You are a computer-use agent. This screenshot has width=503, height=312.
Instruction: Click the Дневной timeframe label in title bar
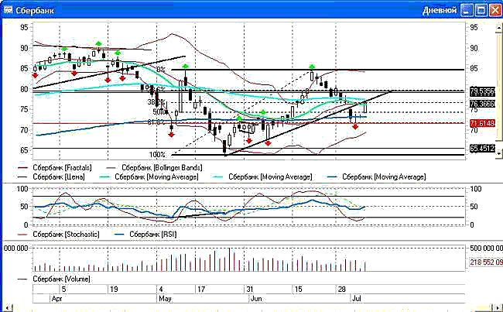pyautogui.click(x=440, y=10)
